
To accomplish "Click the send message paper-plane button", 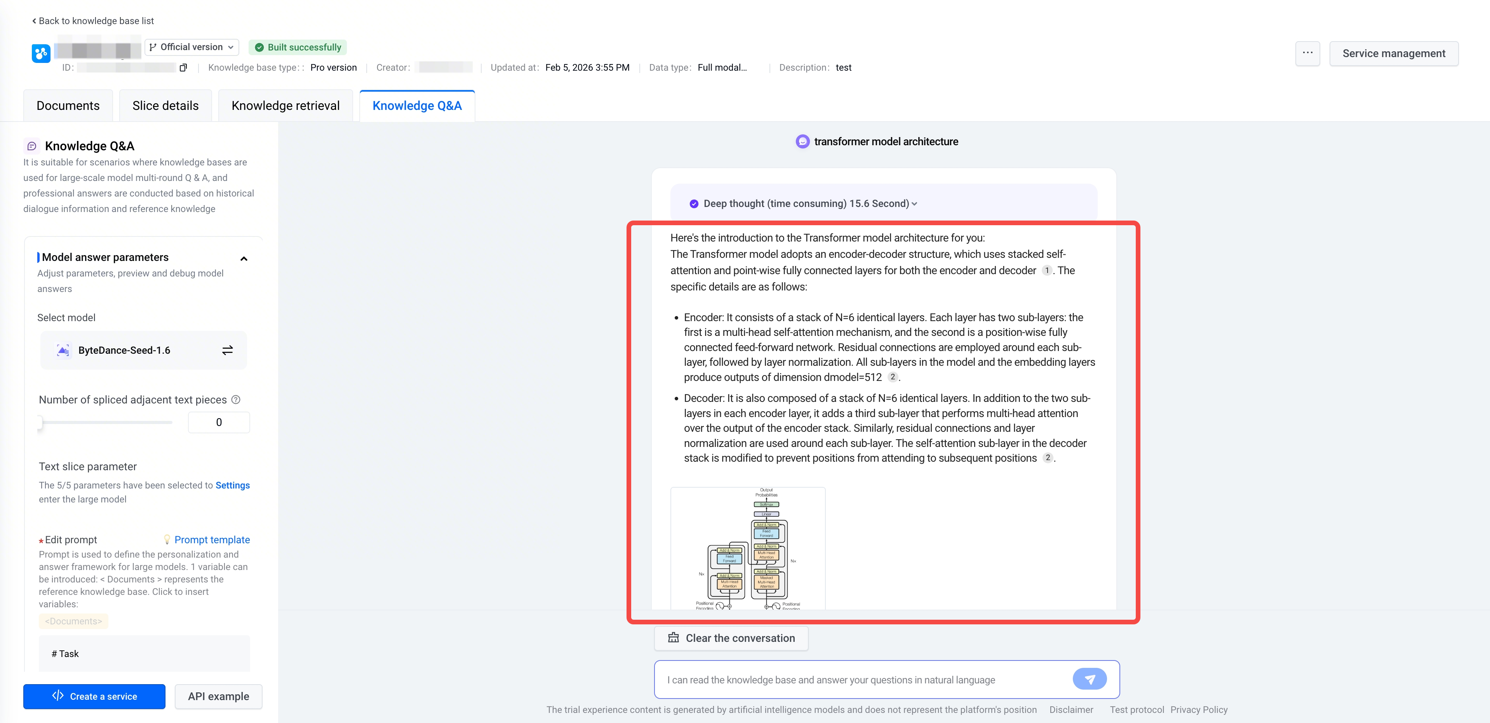I will click(x=1089, y=679).
